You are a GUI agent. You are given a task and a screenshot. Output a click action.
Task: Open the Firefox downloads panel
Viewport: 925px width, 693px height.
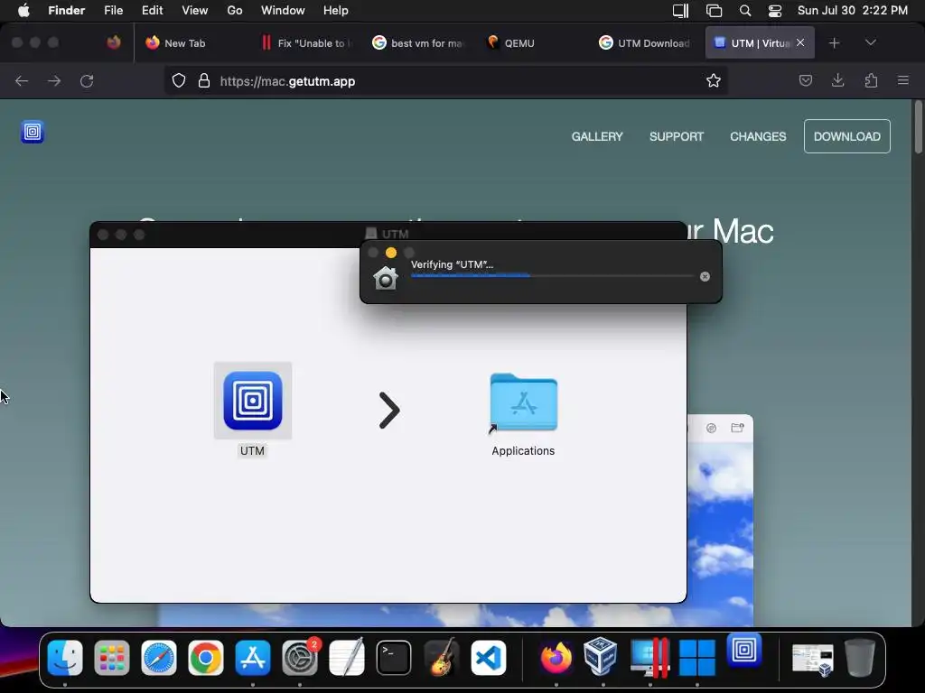point(837,80)
